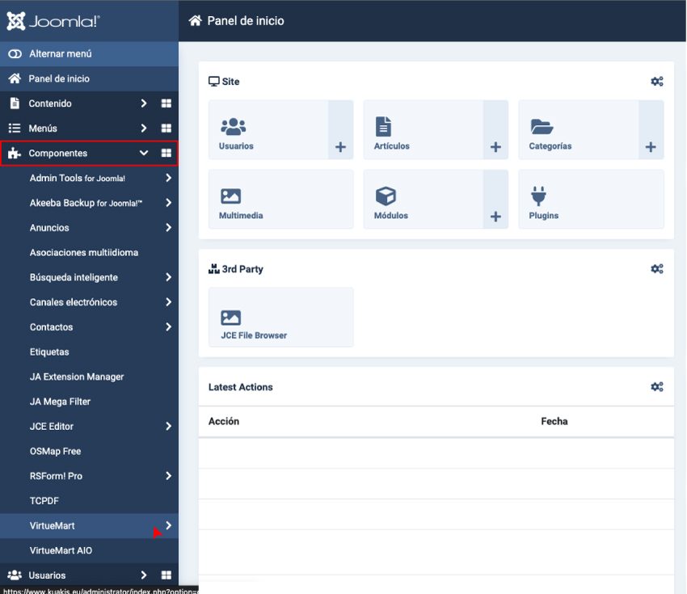687x594 pixels.
Task: Open the Contactos component
Action: (x=51, y=327)
